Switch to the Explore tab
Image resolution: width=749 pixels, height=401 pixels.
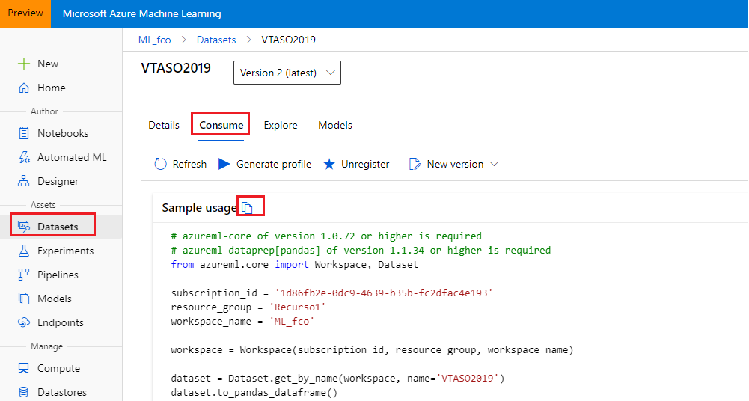pyautogui.click(x=281, y=125)
